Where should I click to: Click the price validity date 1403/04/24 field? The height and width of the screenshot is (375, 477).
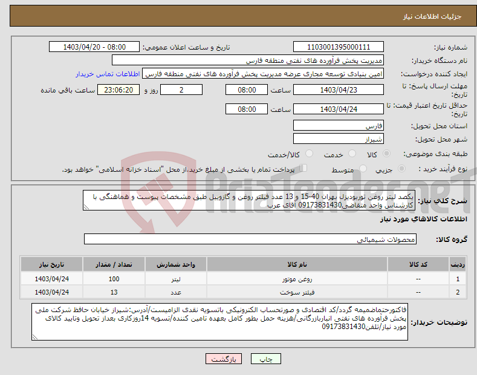click(x=339, y=109)
